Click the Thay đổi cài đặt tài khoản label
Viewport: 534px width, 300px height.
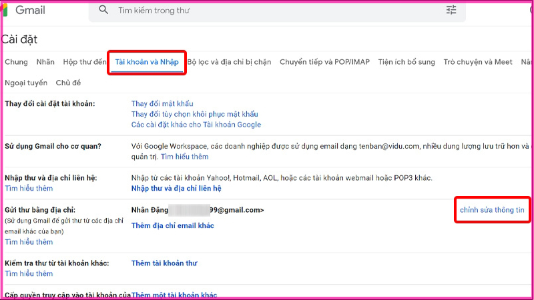pos(50,104)
